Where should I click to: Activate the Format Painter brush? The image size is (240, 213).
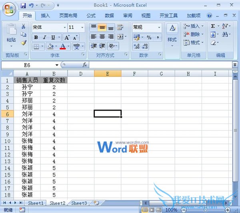click(24, 43)
